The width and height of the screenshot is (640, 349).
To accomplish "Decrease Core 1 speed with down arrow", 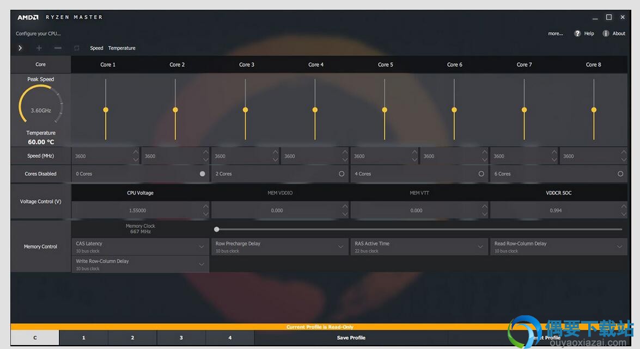I will click(x=136, y=160).
